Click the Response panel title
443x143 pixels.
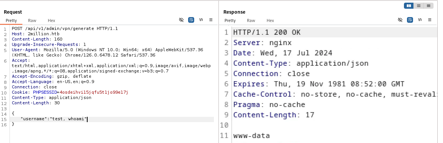234,12
